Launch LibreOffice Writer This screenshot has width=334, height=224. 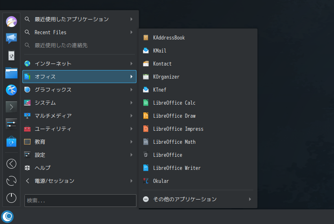(197, 168)
